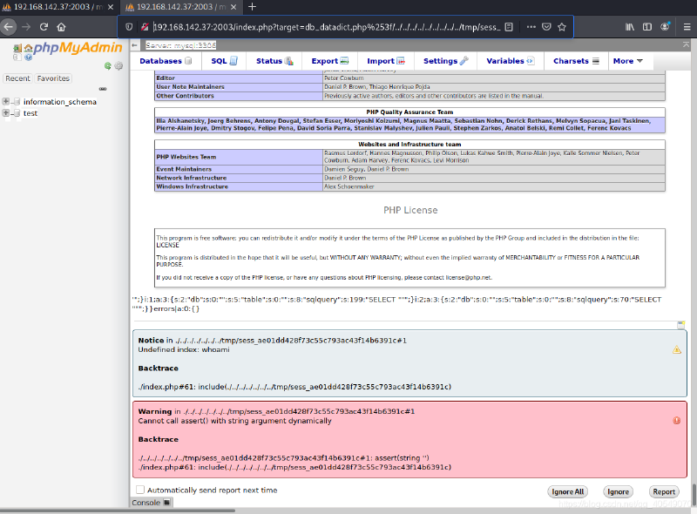697x514 pixels.
Task: Click the Firefox account avatar icon
Action: [x=665, y=27]
